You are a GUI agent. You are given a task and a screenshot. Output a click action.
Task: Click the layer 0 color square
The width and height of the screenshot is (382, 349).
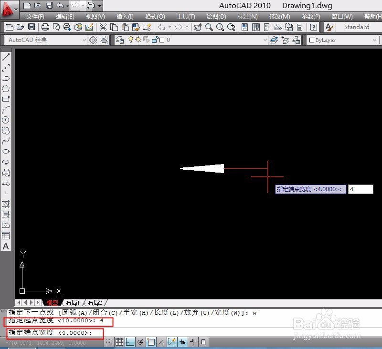click(x=162, y=40)
